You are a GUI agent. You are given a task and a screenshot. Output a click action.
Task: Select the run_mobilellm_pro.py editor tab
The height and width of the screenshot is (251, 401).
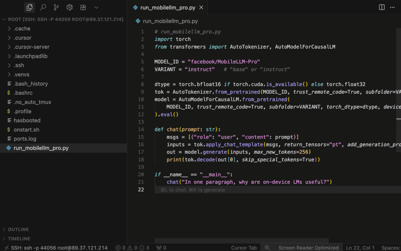168,7
